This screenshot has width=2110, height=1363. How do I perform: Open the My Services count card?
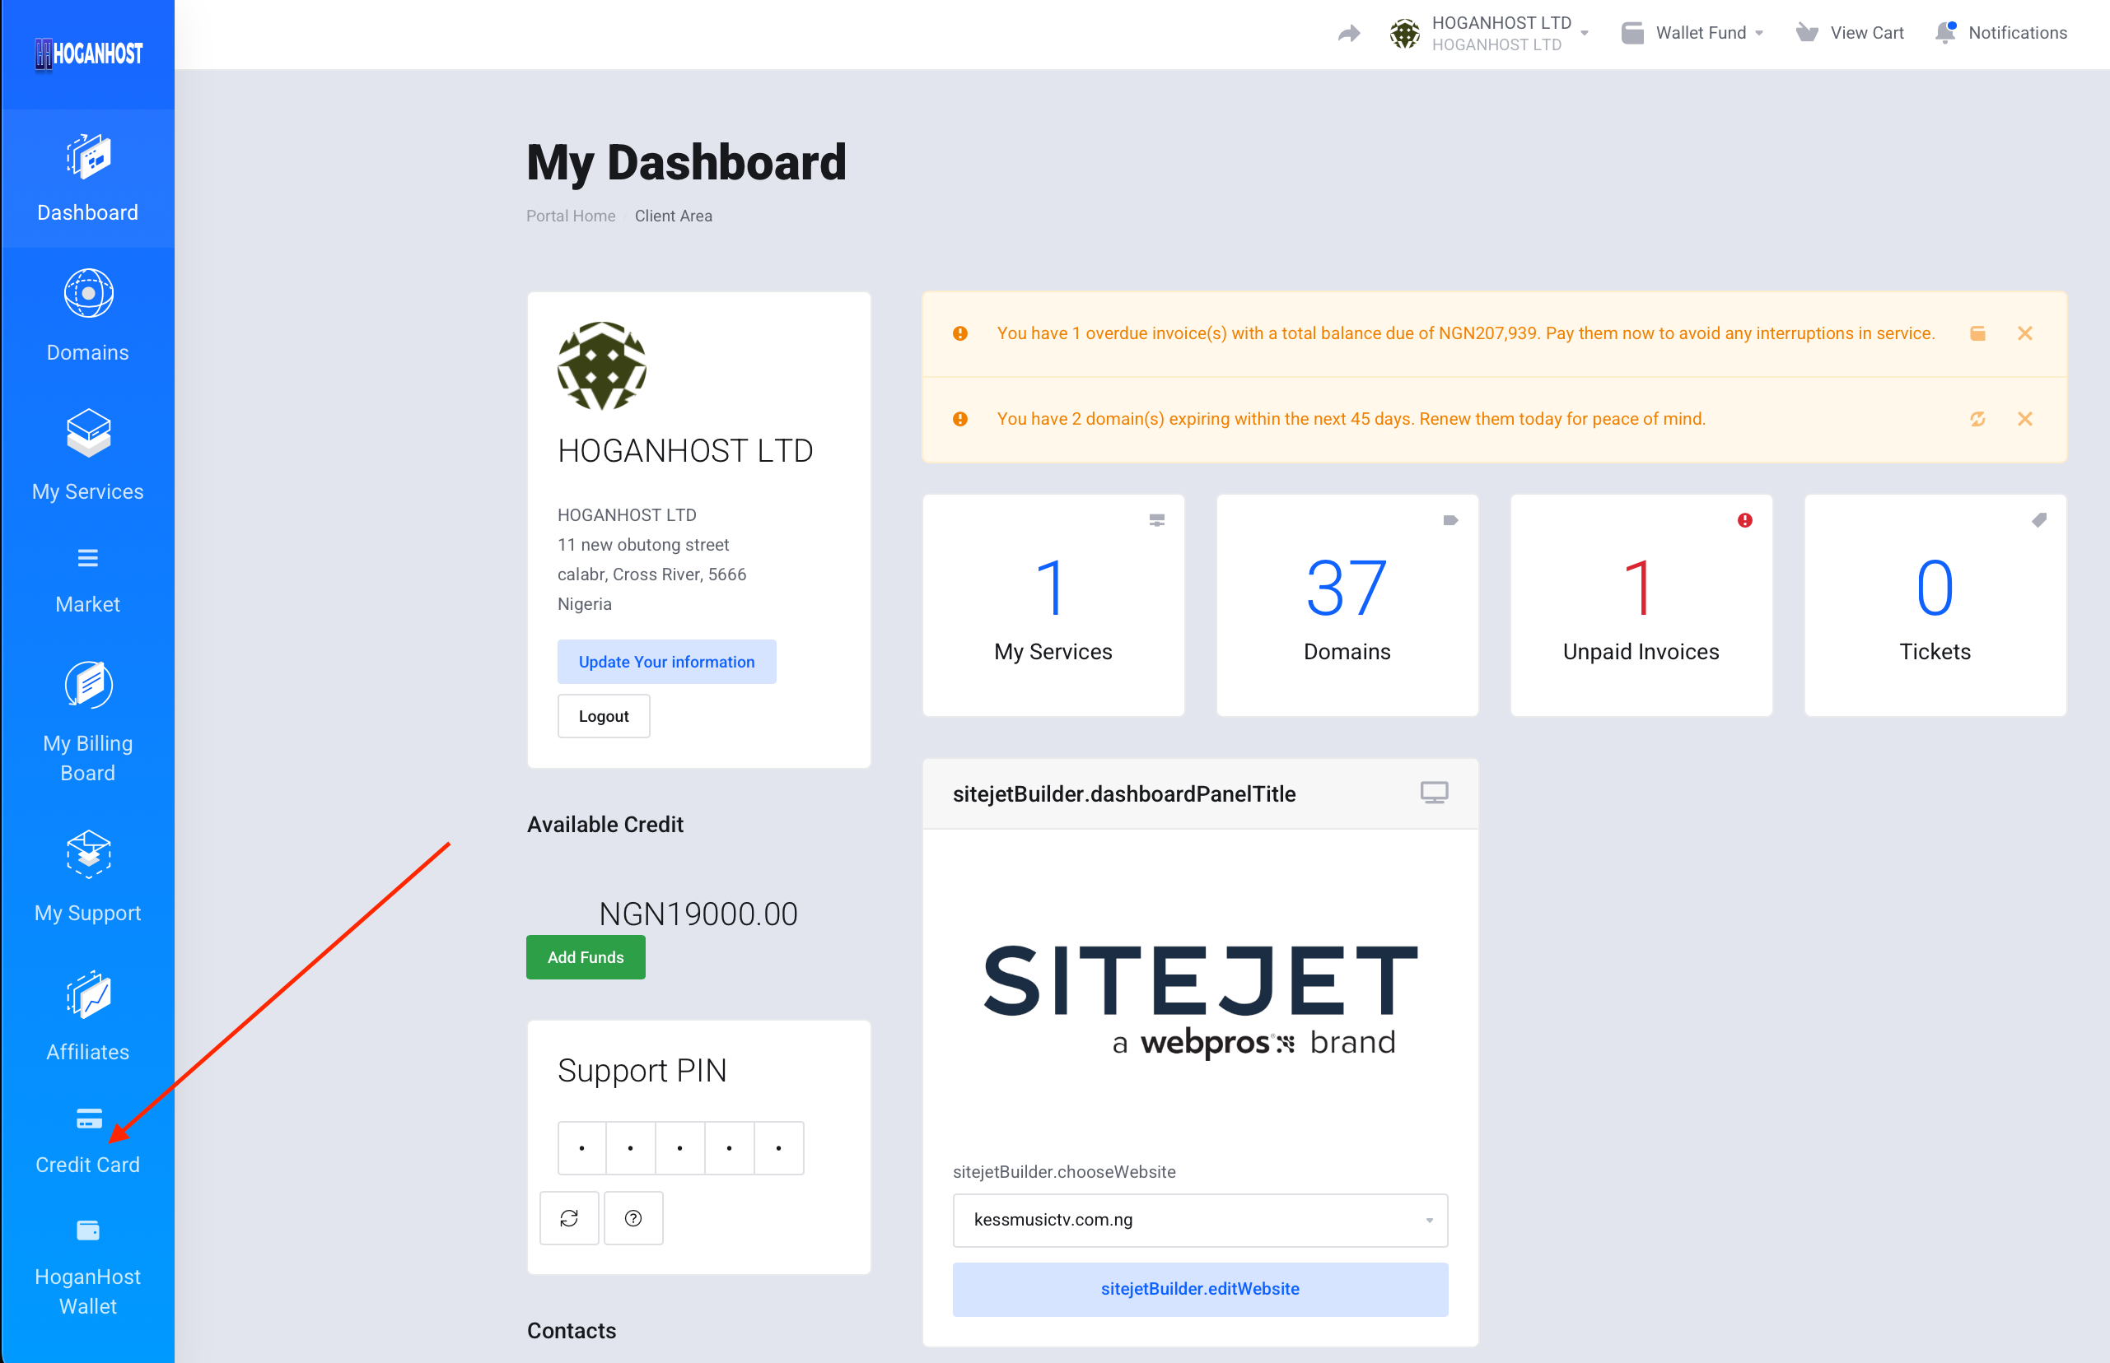click(1053, 606)
